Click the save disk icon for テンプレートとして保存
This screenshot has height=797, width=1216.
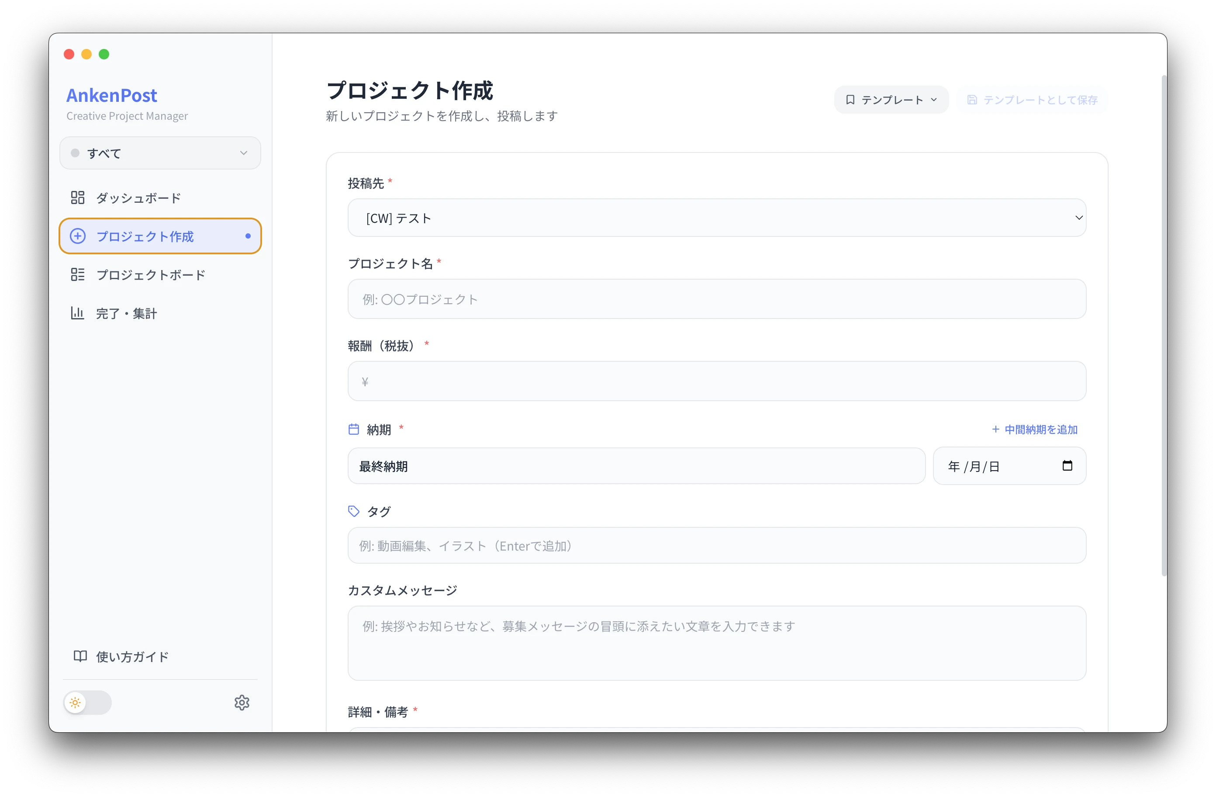tap(972, 100)
